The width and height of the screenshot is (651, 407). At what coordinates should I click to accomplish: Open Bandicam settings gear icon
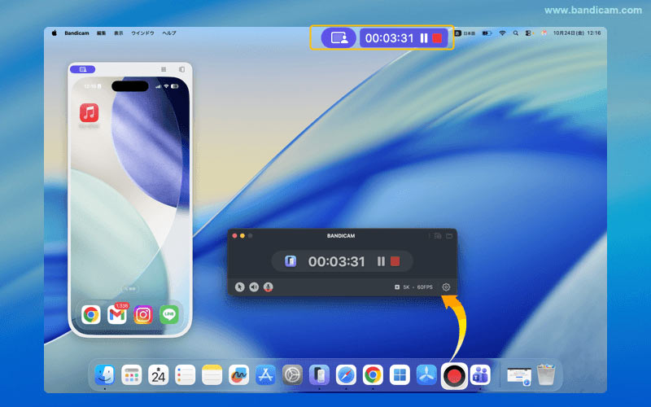point(446,287)
